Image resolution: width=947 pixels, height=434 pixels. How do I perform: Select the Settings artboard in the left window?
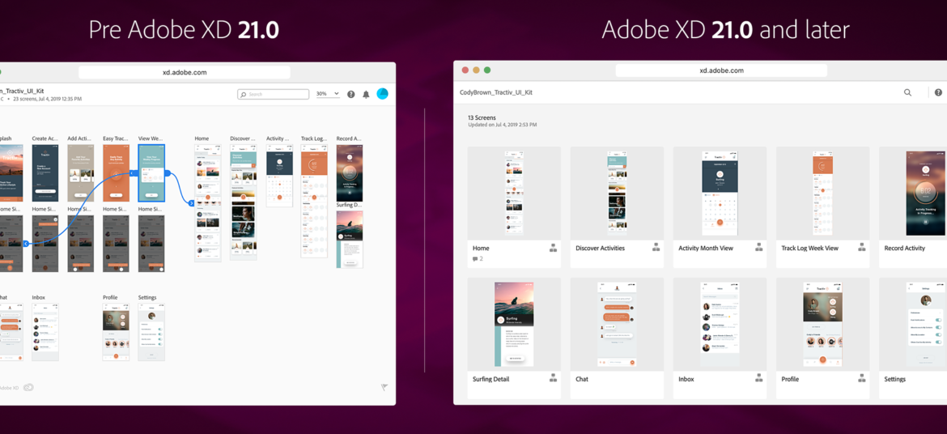click(x=151, y=332)
